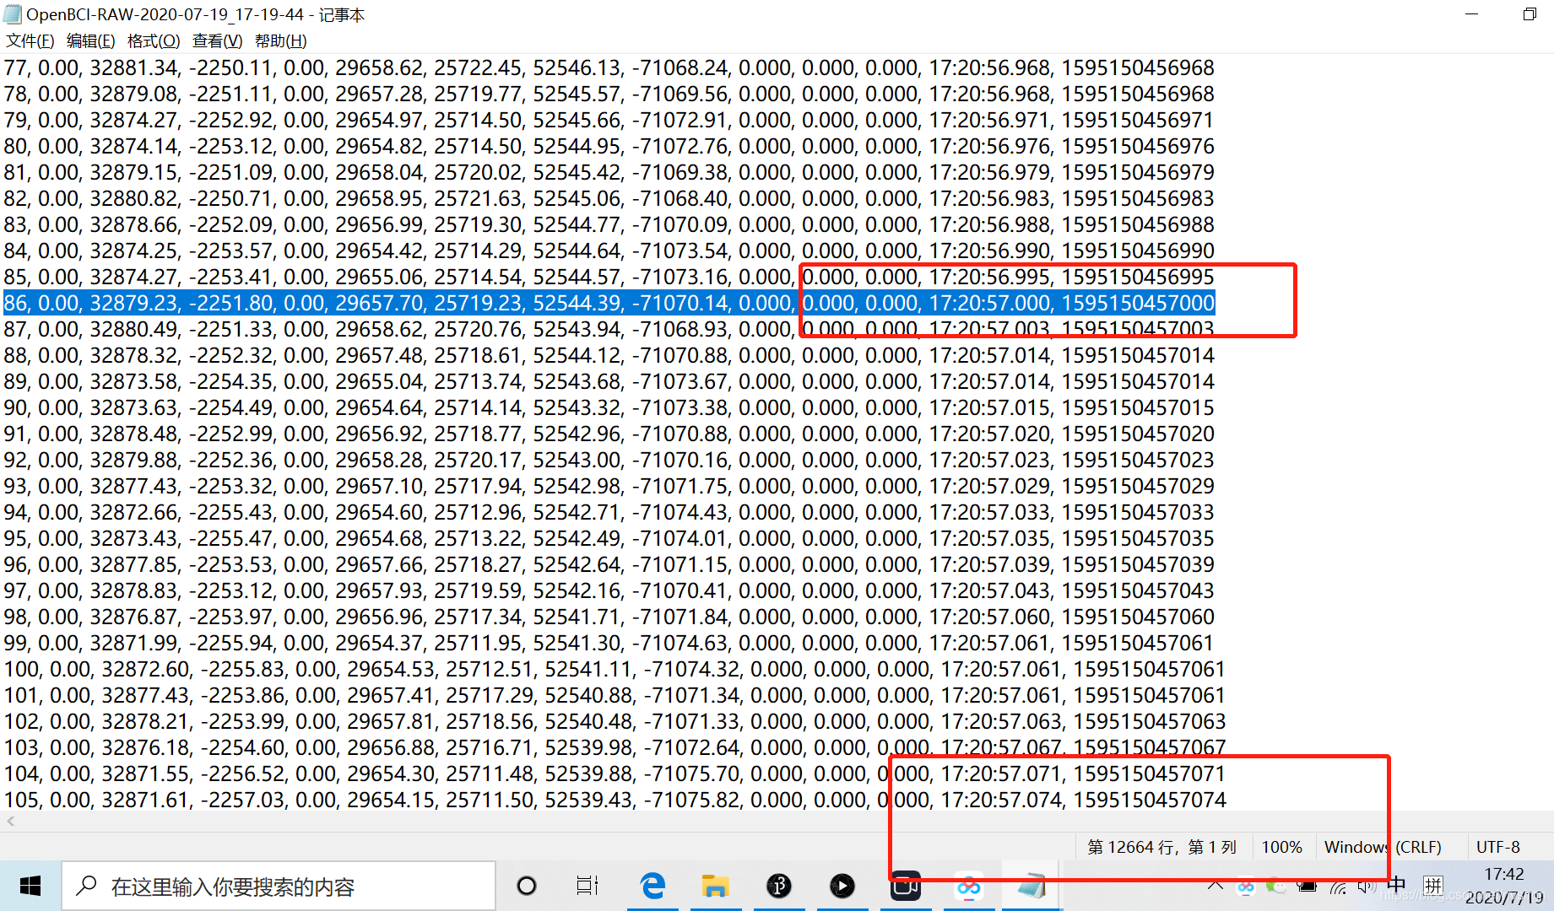1554x911 pixels.
Task: Open the WeChat tray icon
Action: pyautogui.click(x=1276, y=886)
